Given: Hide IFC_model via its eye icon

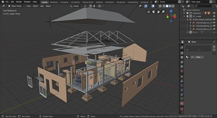Looking at the screenshot, I should (214, 16).
